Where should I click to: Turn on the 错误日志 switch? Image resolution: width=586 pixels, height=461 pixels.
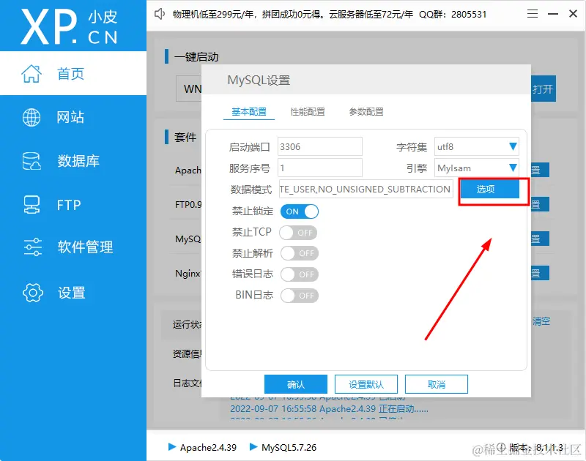(300, 274)
